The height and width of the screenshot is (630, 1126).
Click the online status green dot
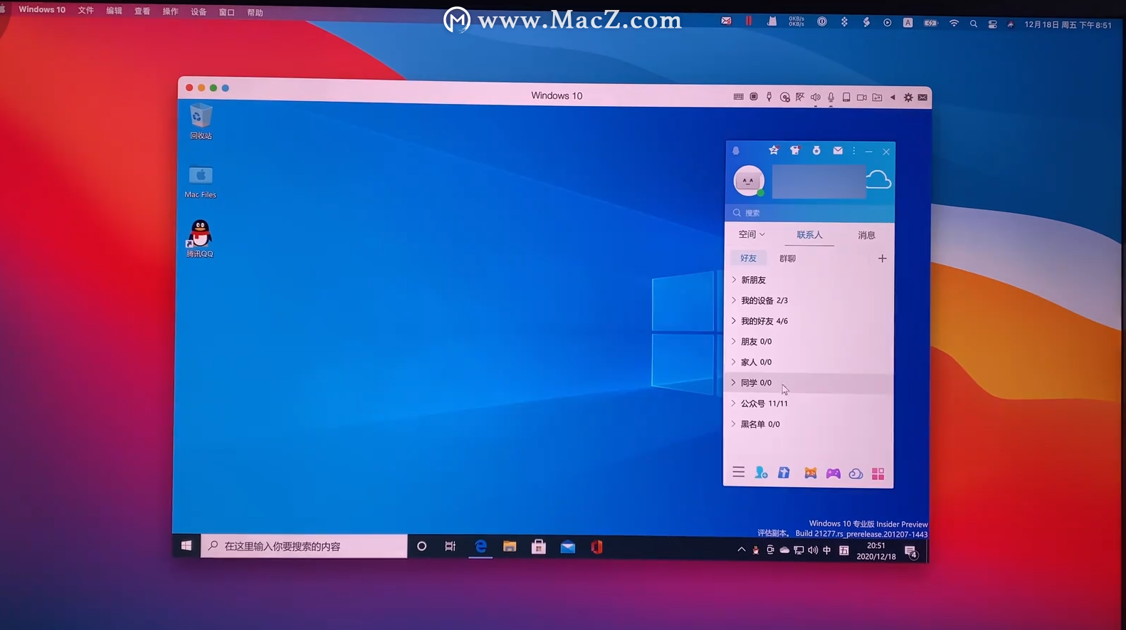[761, 193]
